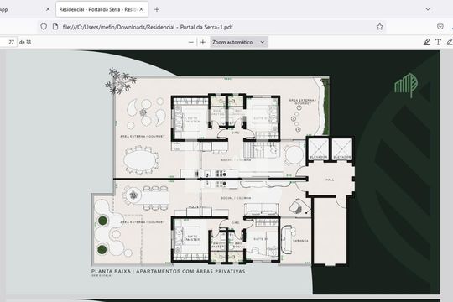Bookmark this page with the star icon
The image size is (453, 302).
[380, 27]
